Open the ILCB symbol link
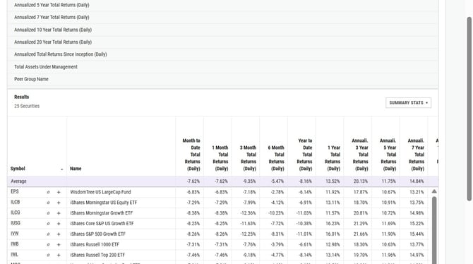 pos(16,202)
